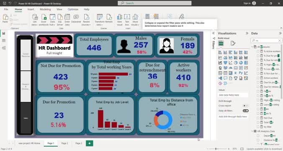Viewport: 283px width, 151px height.
Task: Toggle the Keep all filters switch
Action: (x=245, y=111)
